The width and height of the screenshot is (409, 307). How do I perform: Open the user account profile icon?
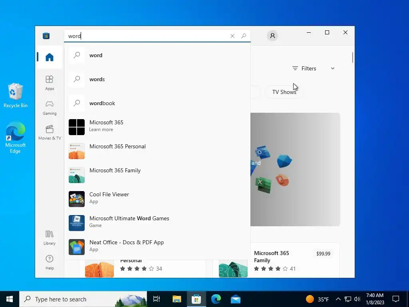click(x=272, y=36)
